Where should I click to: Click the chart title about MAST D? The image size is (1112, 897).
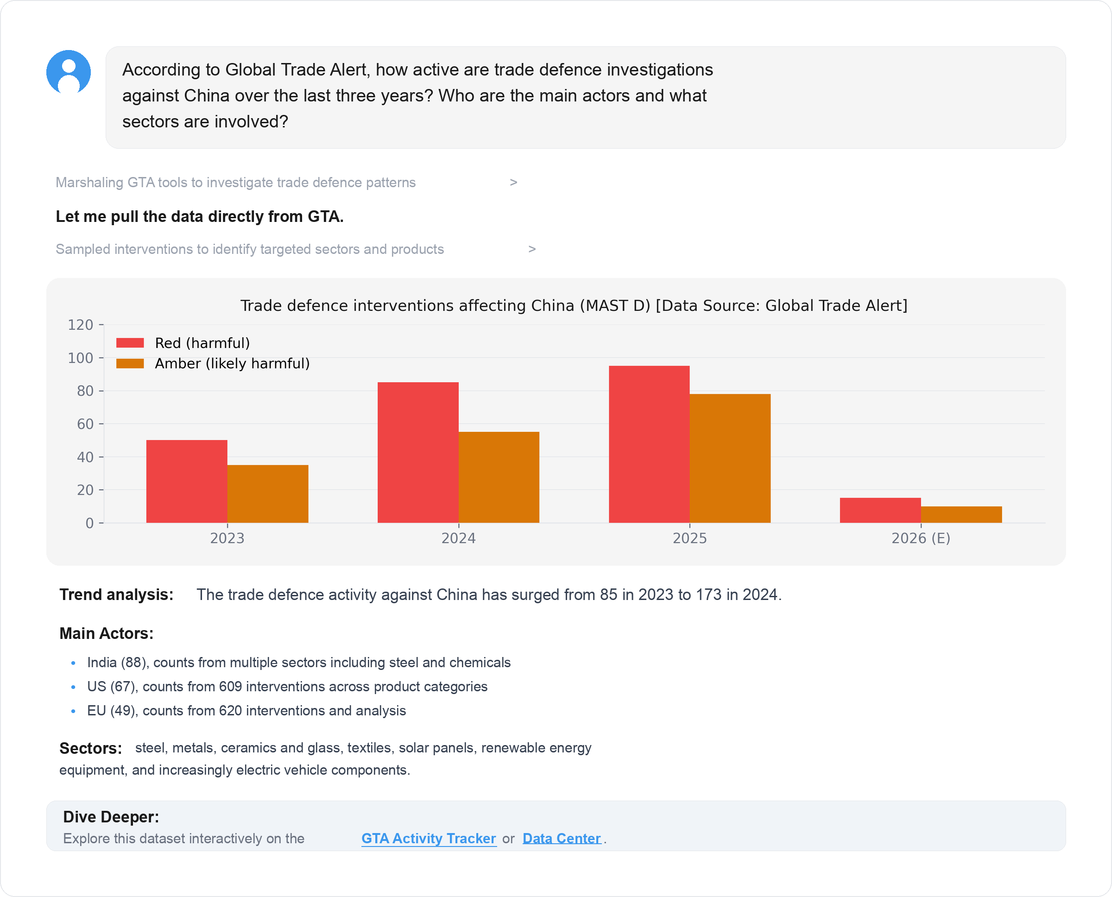[574, 305]
